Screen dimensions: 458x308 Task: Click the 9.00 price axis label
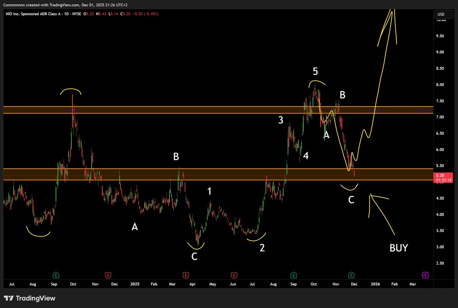pos(440,52)
